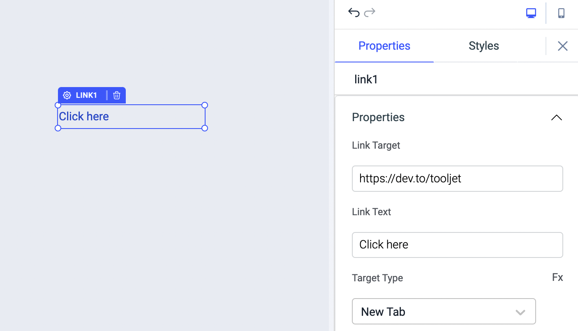This screenshot has width=578, height=331.
Task: Click the redo arrow icon
Action: point(370,13)
